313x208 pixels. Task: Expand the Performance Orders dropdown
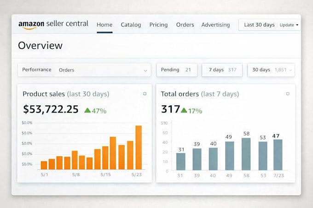(x=84, y=70)
